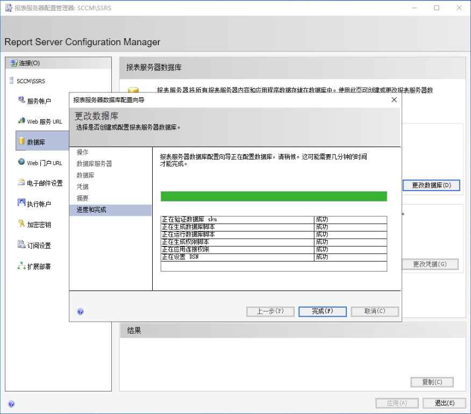Click the 订阅设置 icon
The width and height of the screenshot is (471, 414).
coord(22,244)
